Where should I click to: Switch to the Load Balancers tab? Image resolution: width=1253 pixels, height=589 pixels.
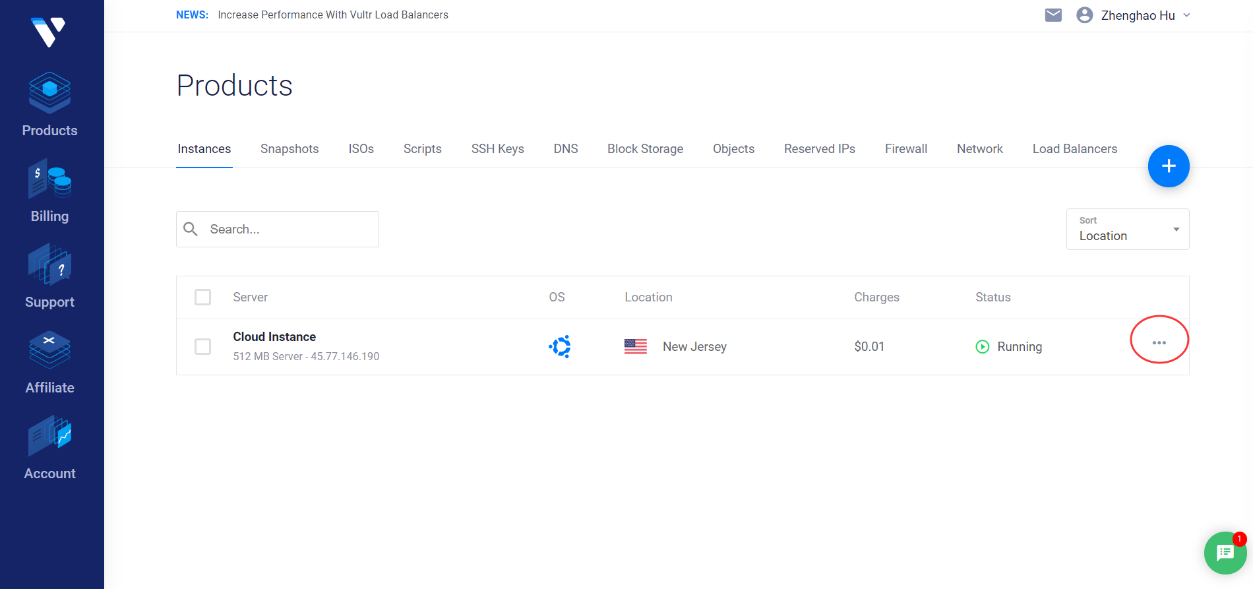(x=1075, y=149)
